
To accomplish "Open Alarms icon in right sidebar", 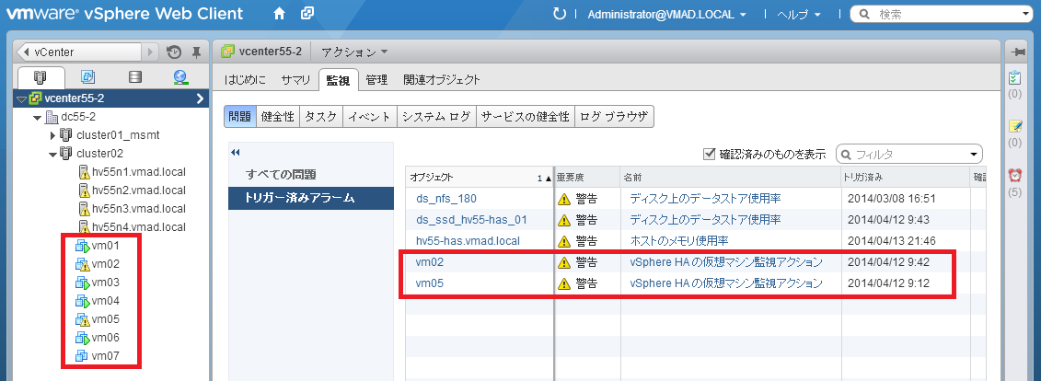I will tap(1015, 175).
